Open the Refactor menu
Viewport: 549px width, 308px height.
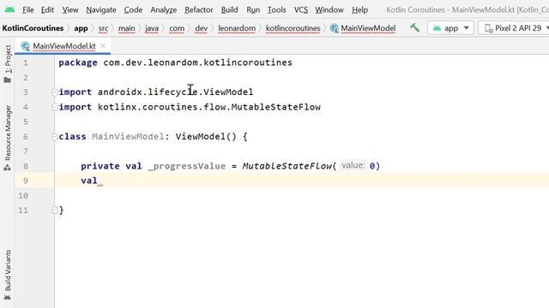[x=198, y=9]
